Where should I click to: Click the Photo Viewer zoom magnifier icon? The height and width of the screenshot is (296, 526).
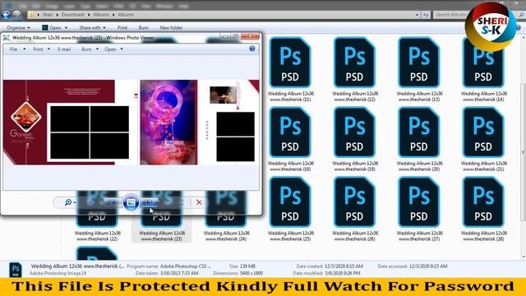pos(68,202)
